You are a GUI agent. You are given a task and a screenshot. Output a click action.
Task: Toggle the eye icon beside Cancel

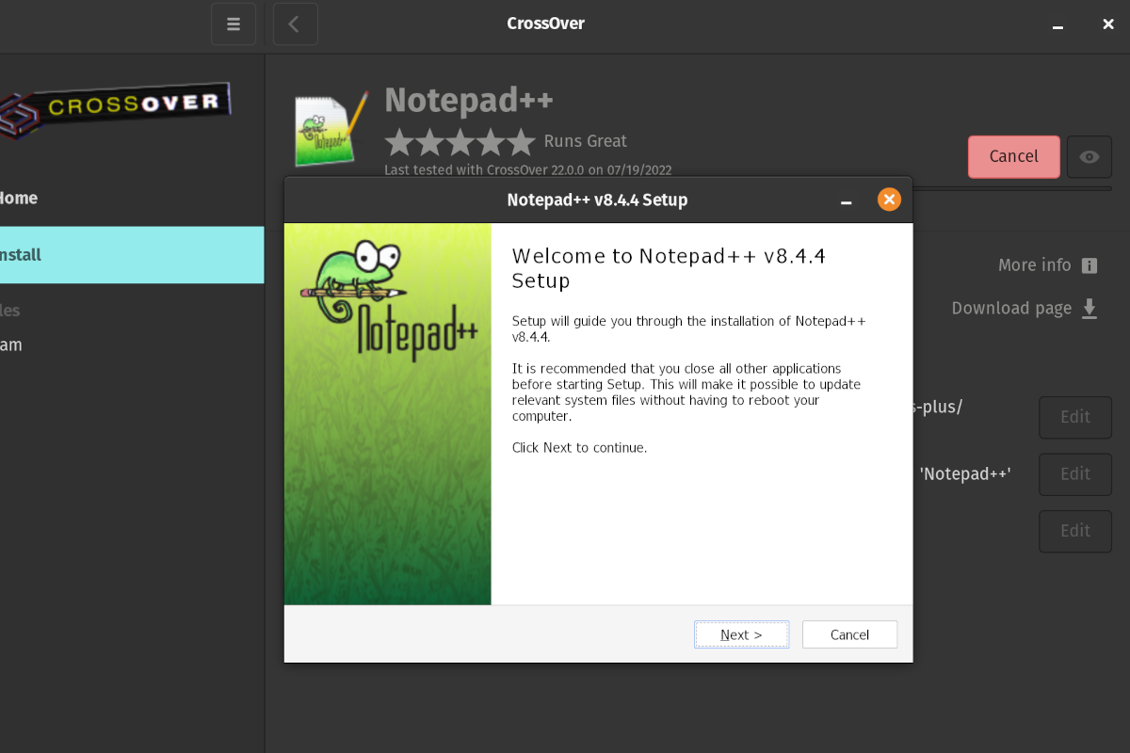(1090, 157)
